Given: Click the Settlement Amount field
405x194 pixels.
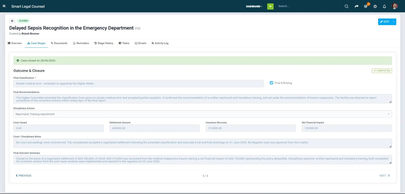Looking at the screenshot, I should click(x=154, y=128).
